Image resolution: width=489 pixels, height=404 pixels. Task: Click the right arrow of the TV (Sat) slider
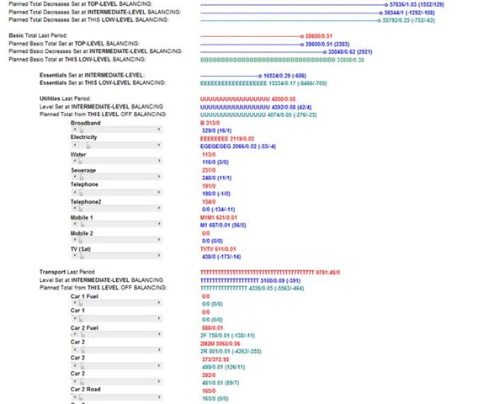(159, 256)
